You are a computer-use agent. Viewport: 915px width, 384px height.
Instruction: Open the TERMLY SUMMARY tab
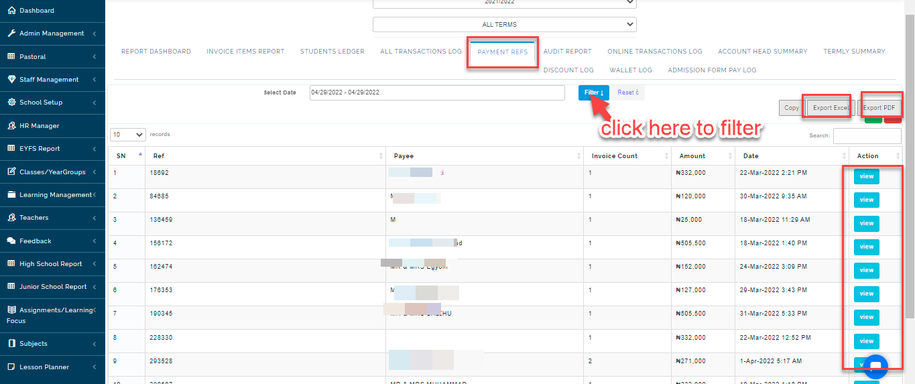coord(854,52)
